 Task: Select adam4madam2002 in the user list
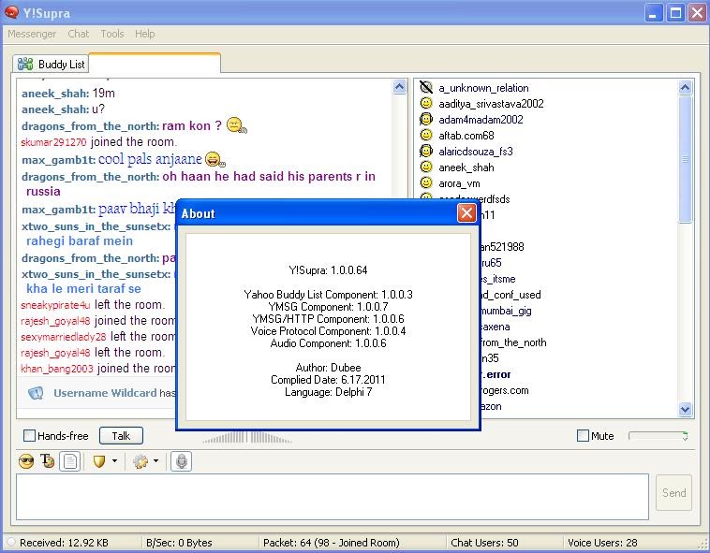pyautogui.click(x=481, y=120)
